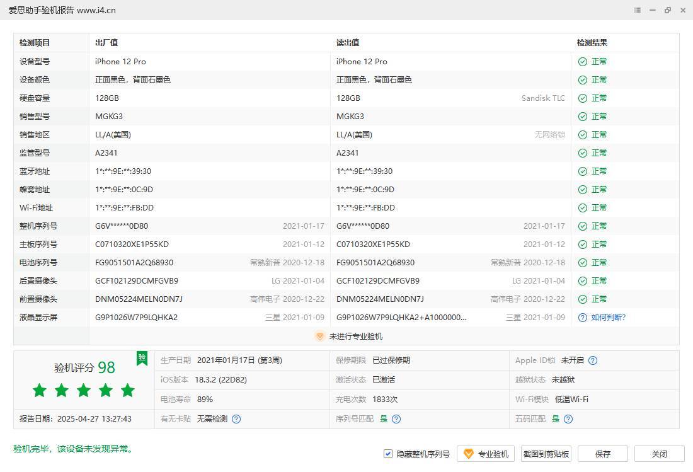The height and width of the screenshot is (472, 693).
Task: Click the score number 98
Action: [106, 367]
